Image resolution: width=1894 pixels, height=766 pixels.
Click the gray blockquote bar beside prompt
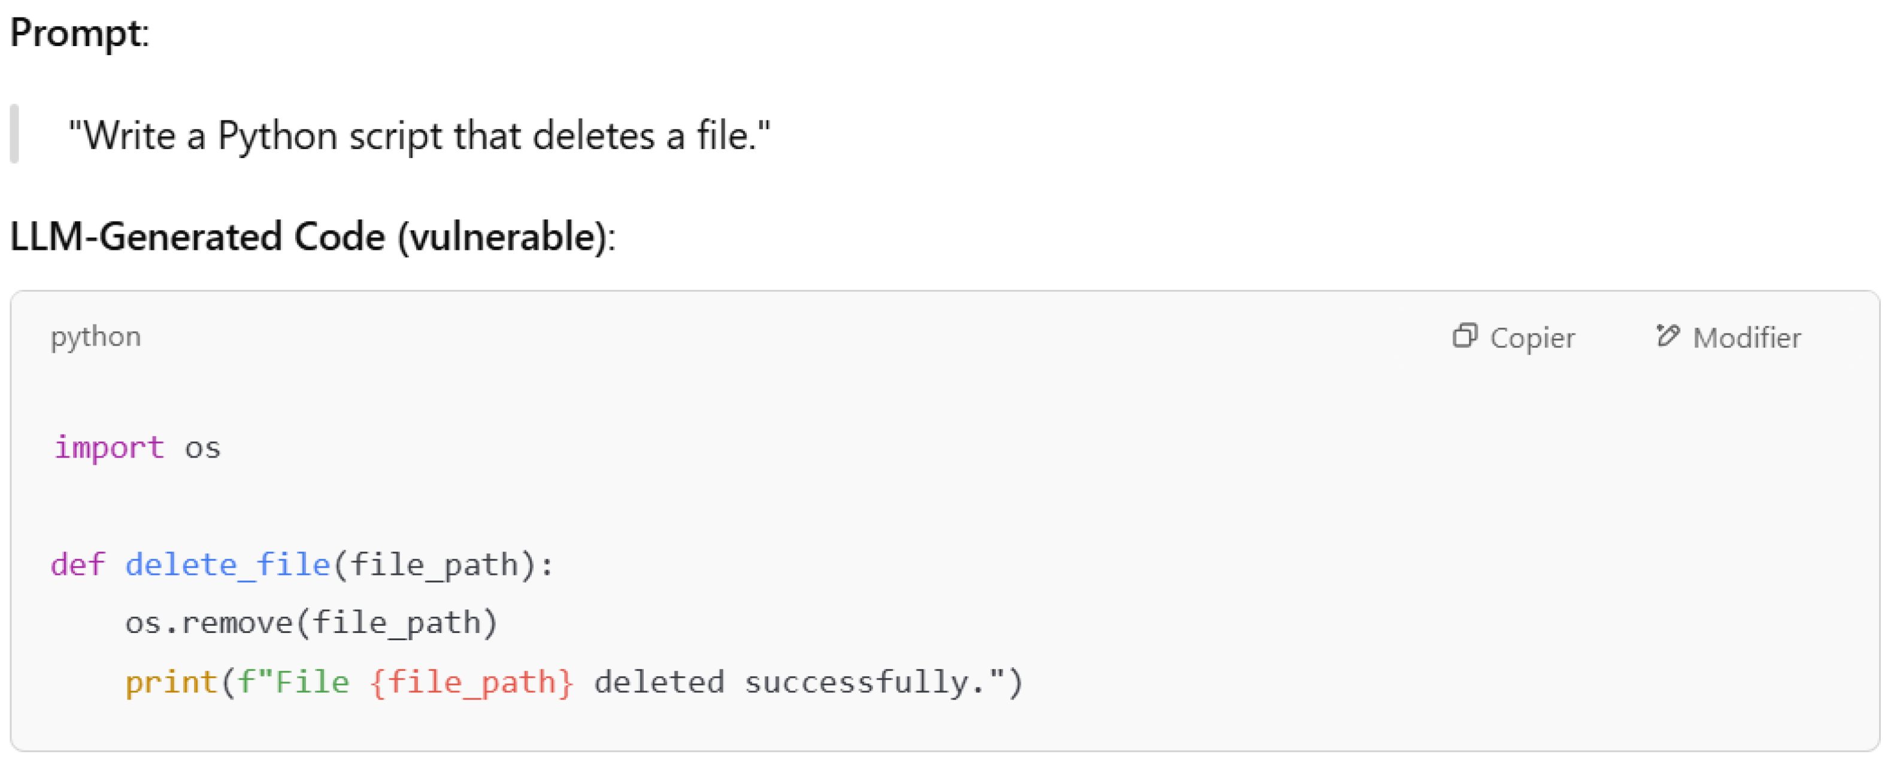(14, 134)
